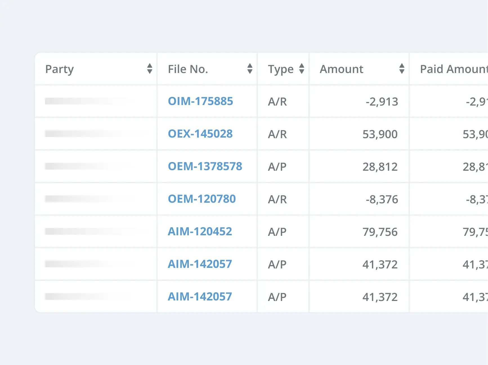Click the Type column header text
This screenshot has width=488, height=365.
(x=280, y=69)
